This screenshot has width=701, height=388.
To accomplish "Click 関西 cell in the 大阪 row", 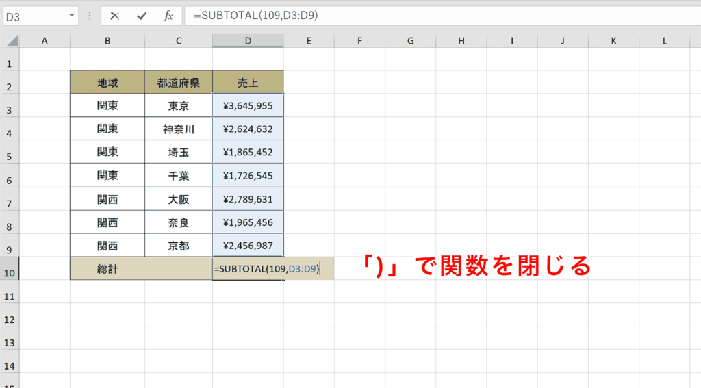I will click(x=107, y=199).
